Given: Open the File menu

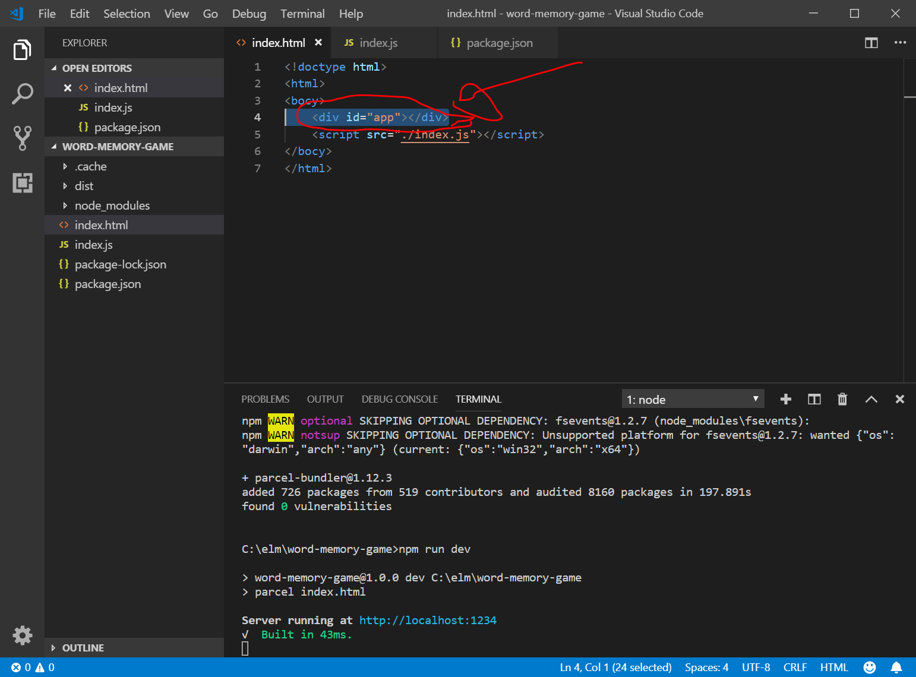Looking at the screenshot, I should pyautogui.click(x=47, y=13).
